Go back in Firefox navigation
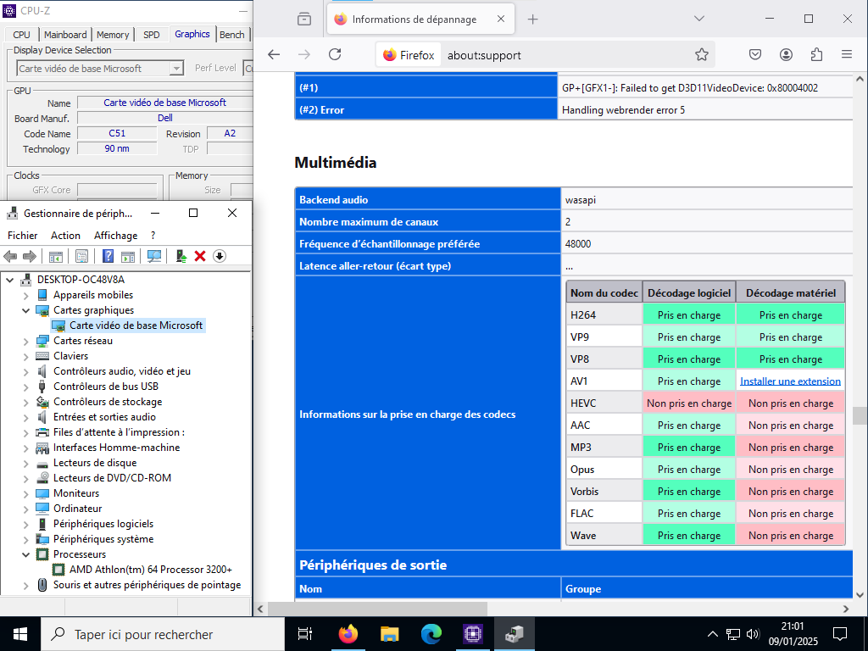The height and width of the screenshot is (651, 868). [274, 55]
